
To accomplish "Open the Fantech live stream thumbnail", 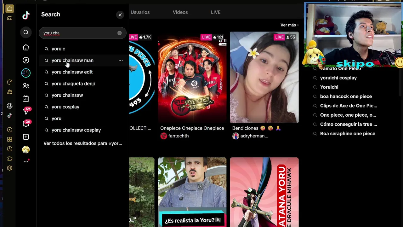I will pyautogui.click(x=192, y=77).
